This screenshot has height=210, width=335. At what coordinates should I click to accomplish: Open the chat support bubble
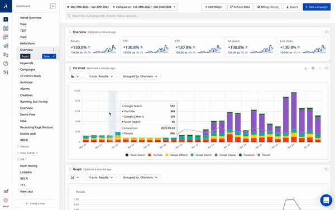click(326, 200)
